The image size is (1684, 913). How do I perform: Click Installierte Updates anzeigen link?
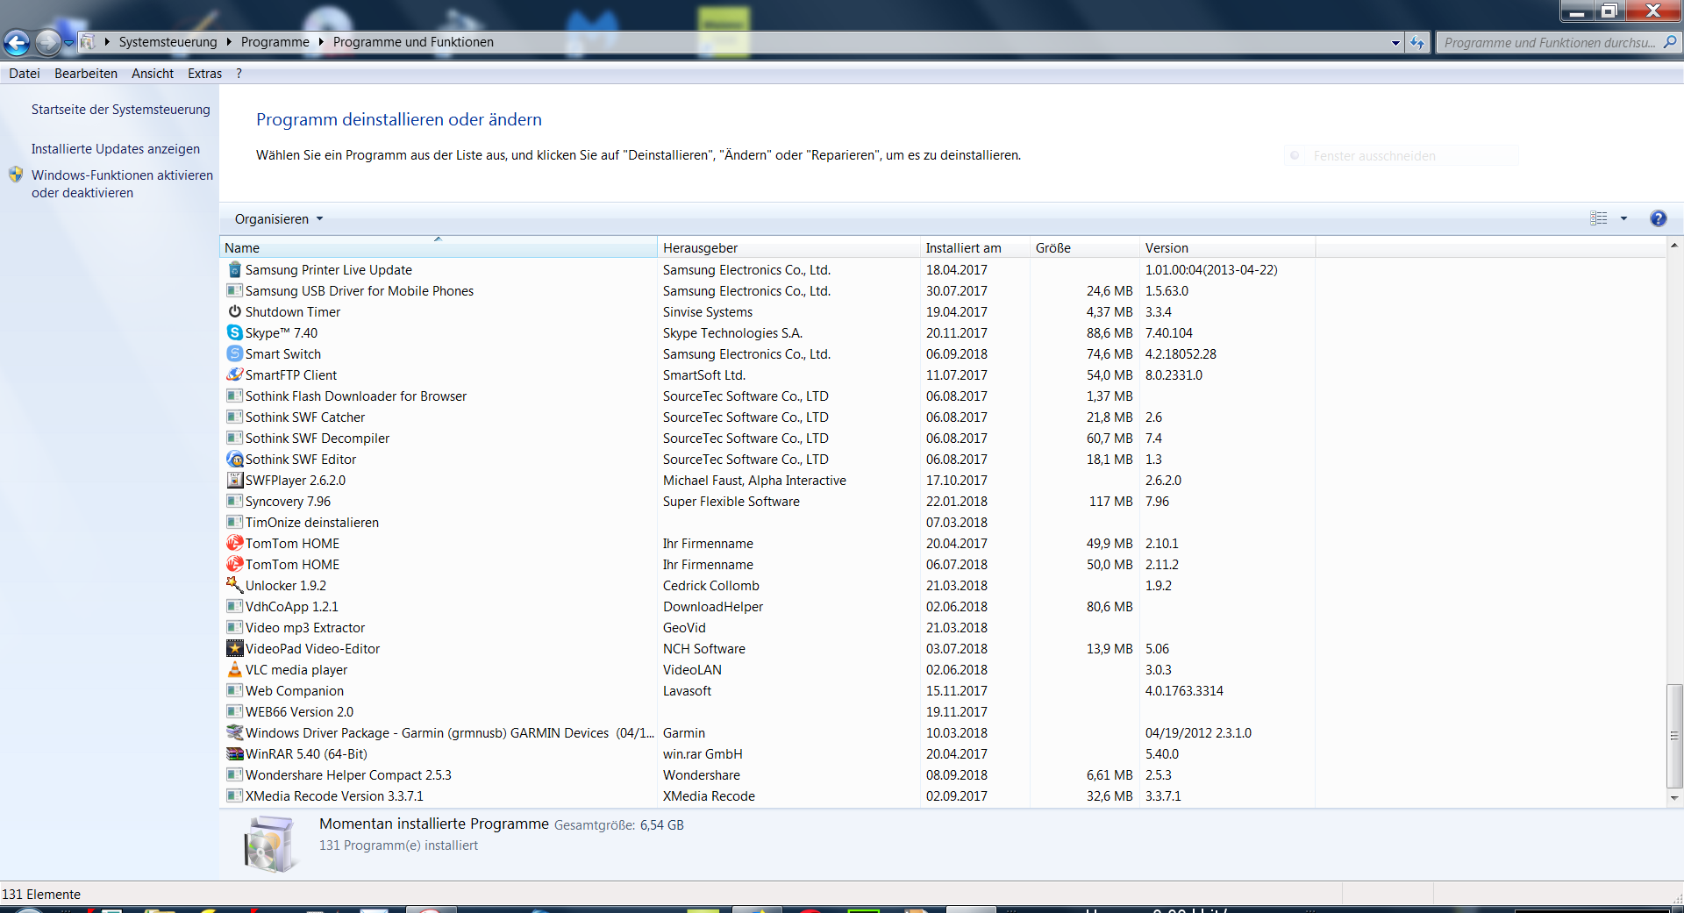point(116,149)
